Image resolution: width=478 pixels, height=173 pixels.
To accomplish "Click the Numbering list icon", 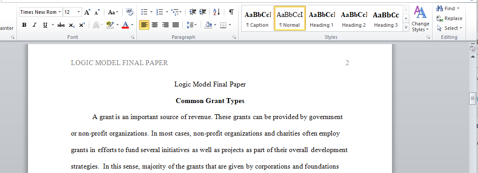I will [160, 12].
